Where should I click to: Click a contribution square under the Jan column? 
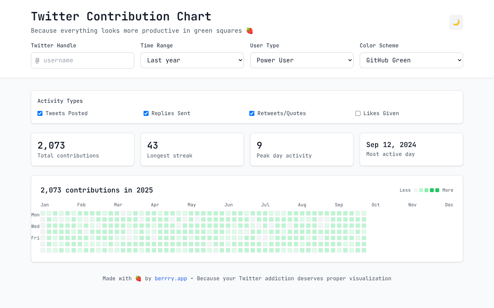[49, 226]
